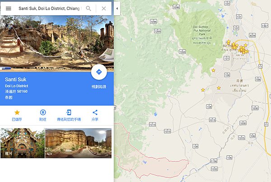
Task: Open the hamburger main menu
Action: tap(8, 9)
